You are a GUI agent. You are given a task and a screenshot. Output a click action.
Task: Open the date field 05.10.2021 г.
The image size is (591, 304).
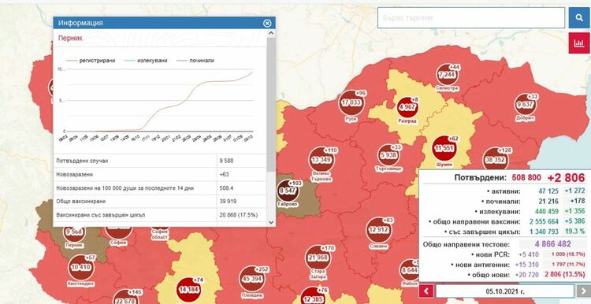tap(504, 291)
